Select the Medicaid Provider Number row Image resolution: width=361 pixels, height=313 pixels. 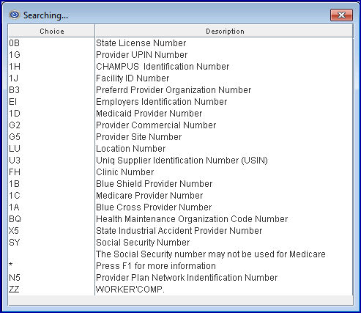[x=181, y=114]
